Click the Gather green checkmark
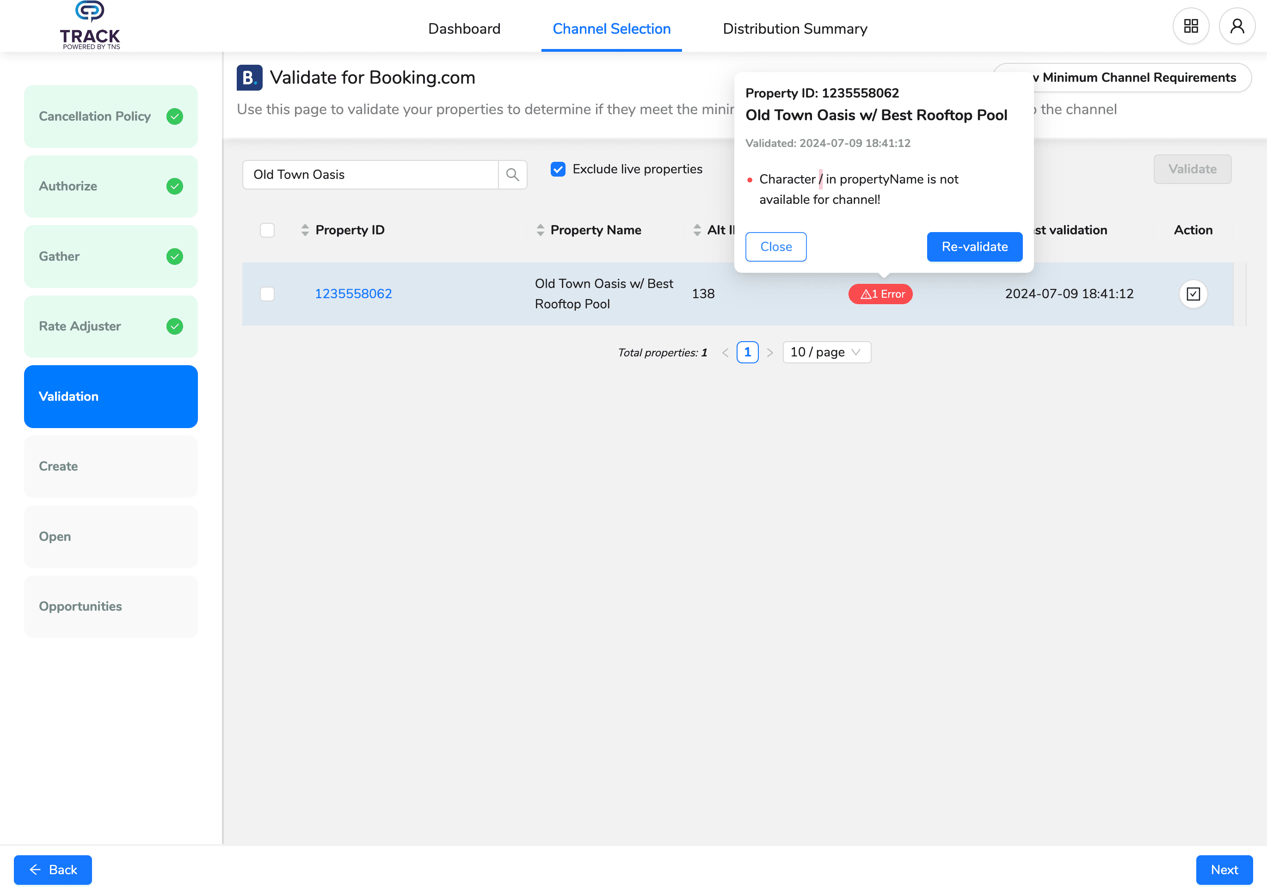The width and height of the screenshot is (1267, 895). tap(175, 257)
